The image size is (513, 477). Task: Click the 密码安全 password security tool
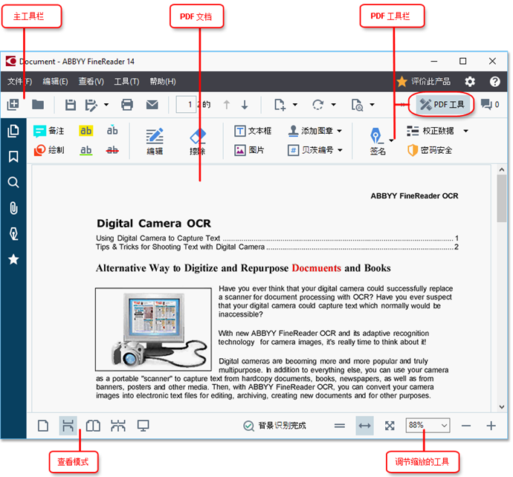[430, 150]
